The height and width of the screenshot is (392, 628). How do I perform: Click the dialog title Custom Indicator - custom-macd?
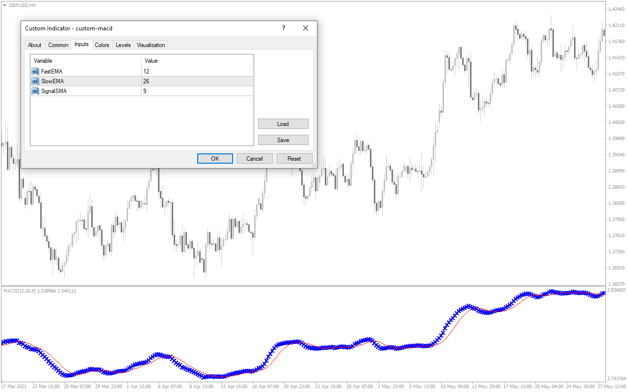(x=69, y=28)
